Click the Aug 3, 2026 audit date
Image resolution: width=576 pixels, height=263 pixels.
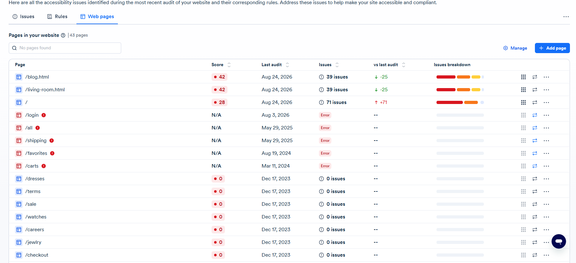276,115
